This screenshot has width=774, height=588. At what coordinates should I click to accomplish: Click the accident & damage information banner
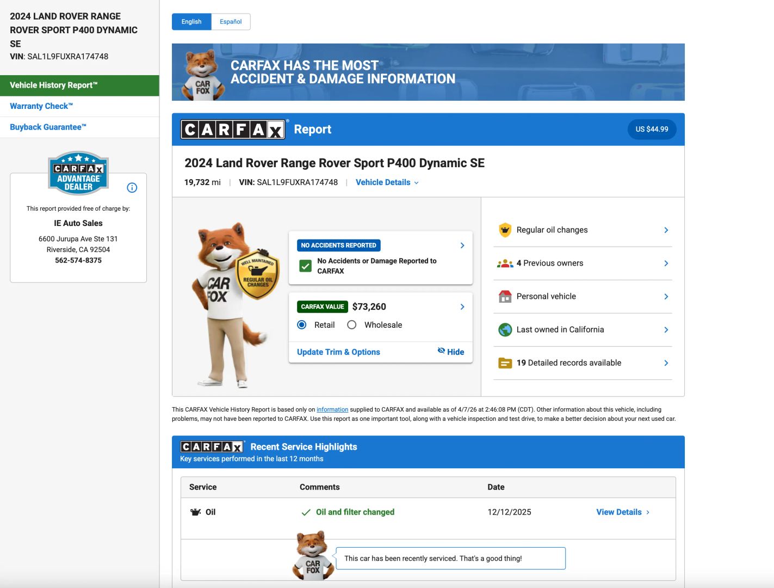pyautogui.click(x=428, y=72)
